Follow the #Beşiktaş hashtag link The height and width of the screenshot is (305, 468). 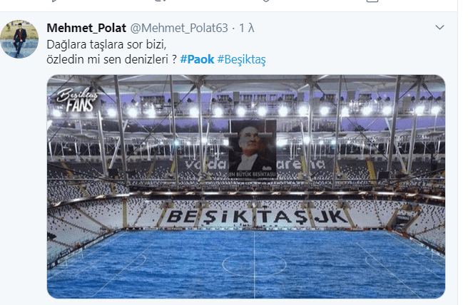point(241,59)
